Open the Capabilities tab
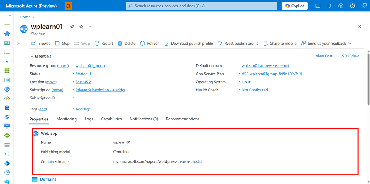The height and width of the screenshot is (184, 370). pos(111,119)
